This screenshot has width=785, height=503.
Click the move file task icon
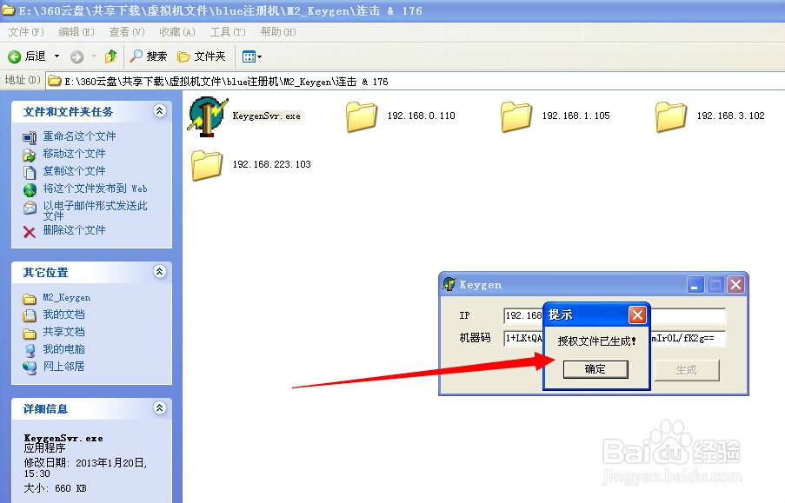tap(30, 155)
